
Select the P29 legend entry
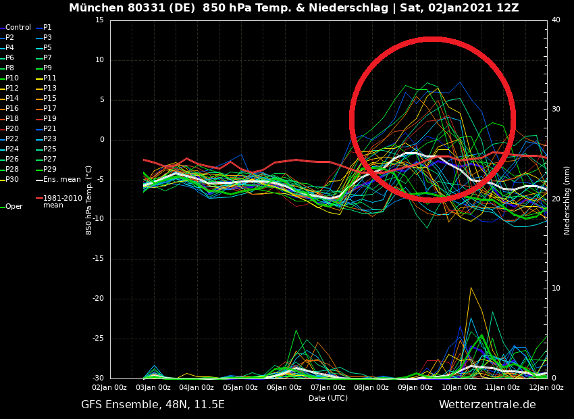coord(50,170)
